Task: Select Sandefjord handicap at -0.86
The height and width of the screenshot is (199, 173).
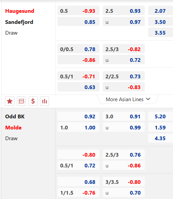Action: pos(78,59)
